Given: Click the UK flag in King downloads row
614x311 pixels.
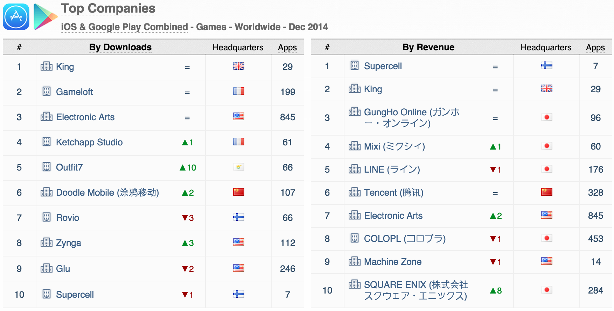Looking at the screenshot, I should [x=239, y=66].
